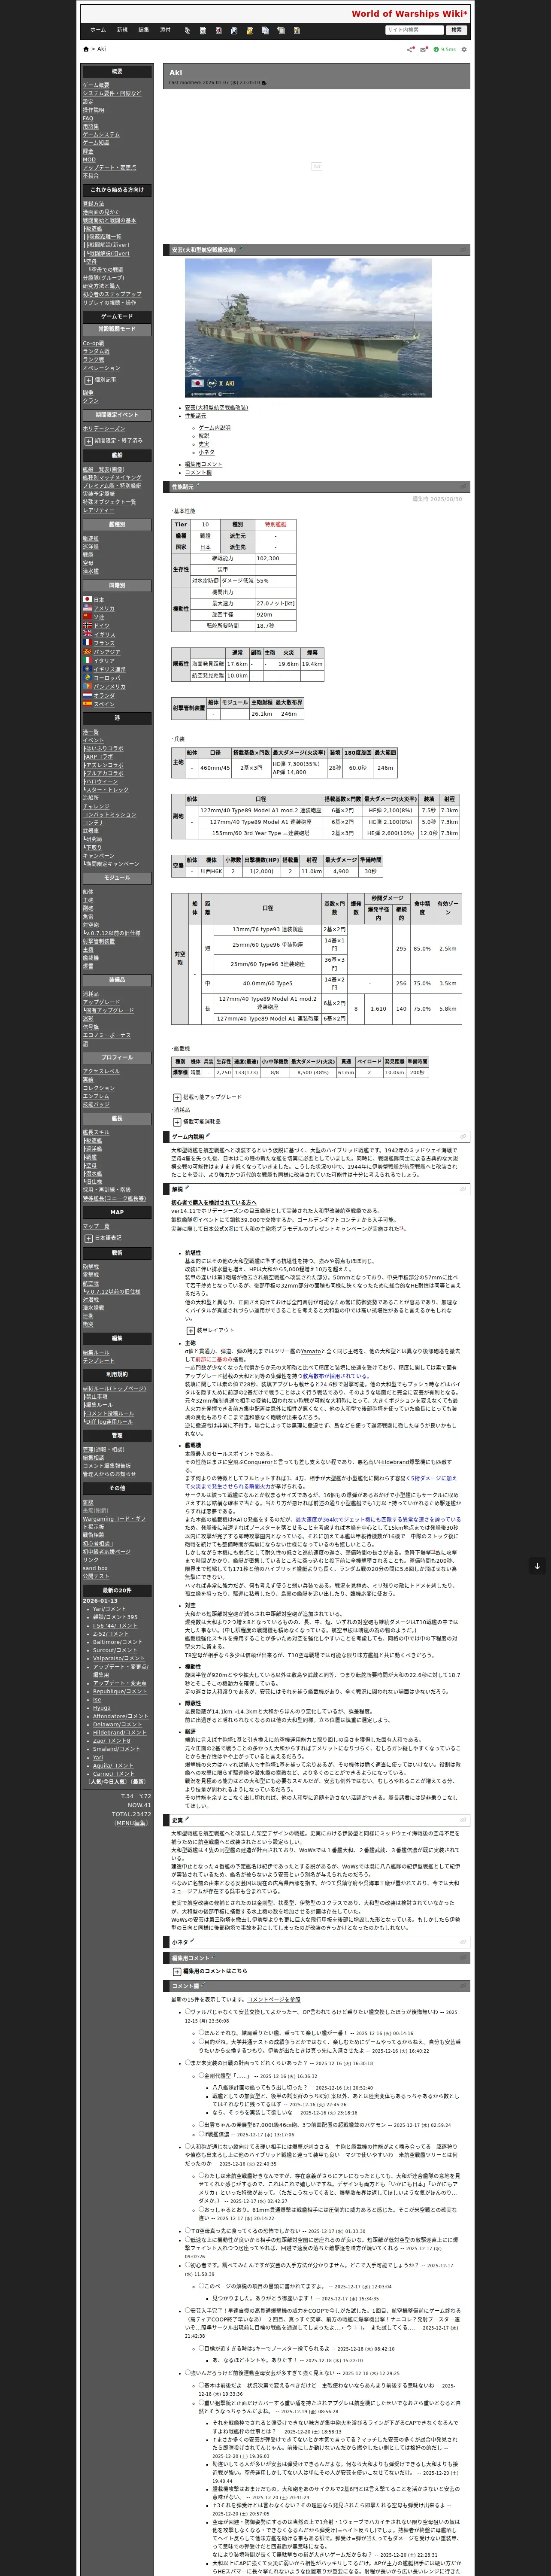
Task: Click the Dutch flag icon beside オランダ
Action: pyautogui.click(x=87, y=695)
